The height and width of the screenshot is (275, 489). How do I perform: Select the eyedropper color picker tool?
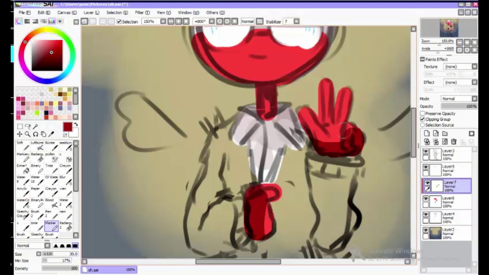[51, 134]
